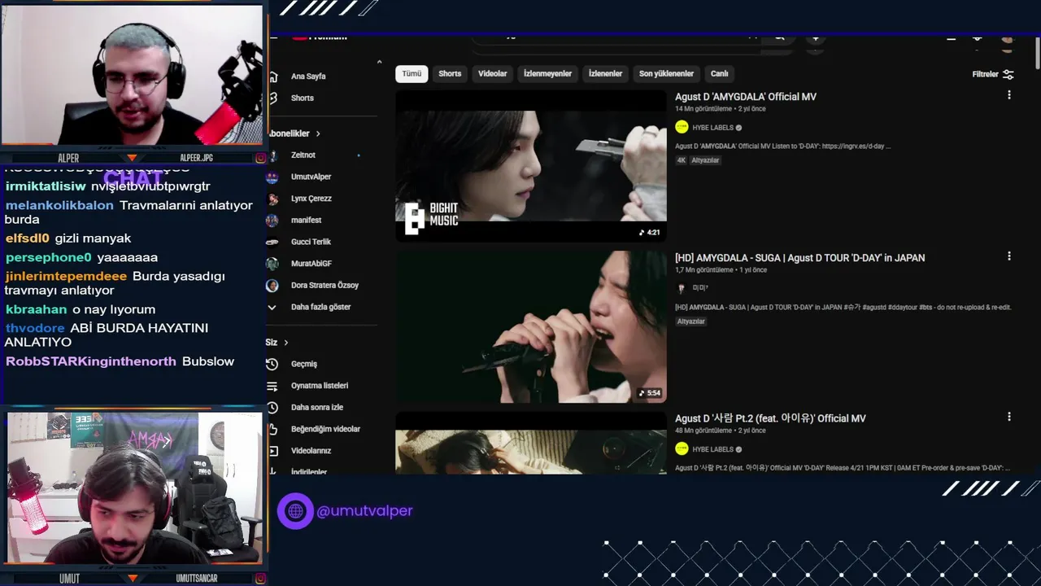1041x586 pixels.
Task: Open the Filtreler sliders icon
Action: point(1008,74)
